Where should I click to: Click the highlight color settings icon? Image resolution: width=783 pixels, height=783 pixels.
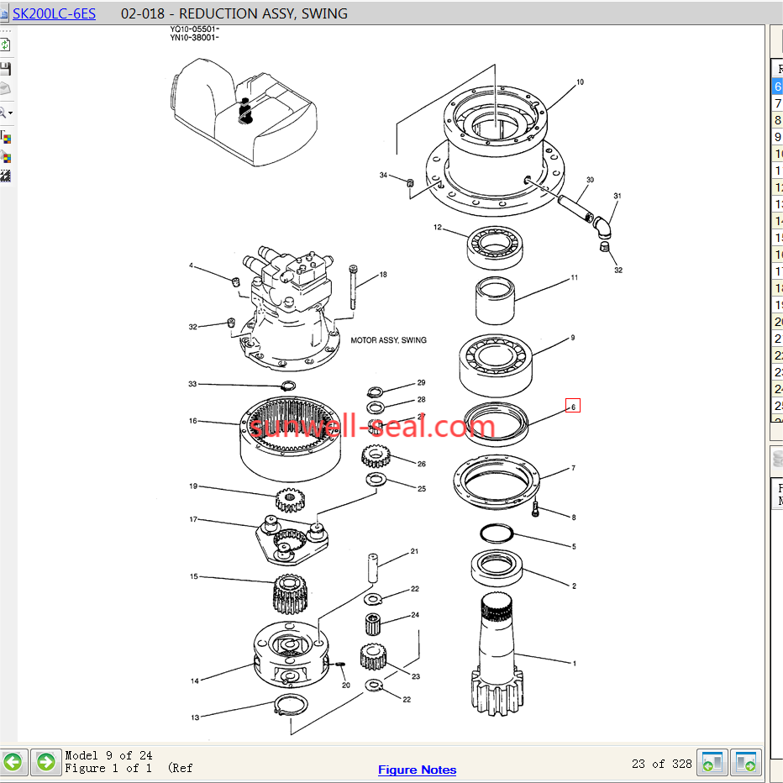[x=5, y=157]
